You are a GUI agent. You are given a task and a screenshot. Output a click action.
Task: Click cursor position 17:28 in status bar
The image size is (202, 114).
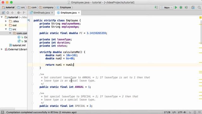167,112
